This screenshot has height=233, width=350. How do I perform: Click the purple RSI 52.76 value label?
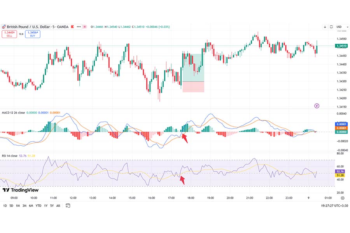coord(340,172)
